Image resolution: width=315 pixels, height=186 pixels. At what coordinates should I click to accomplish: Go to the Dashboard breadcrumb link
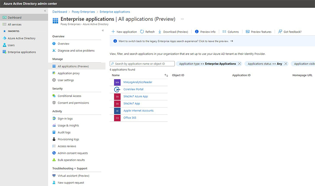(60, 12)
